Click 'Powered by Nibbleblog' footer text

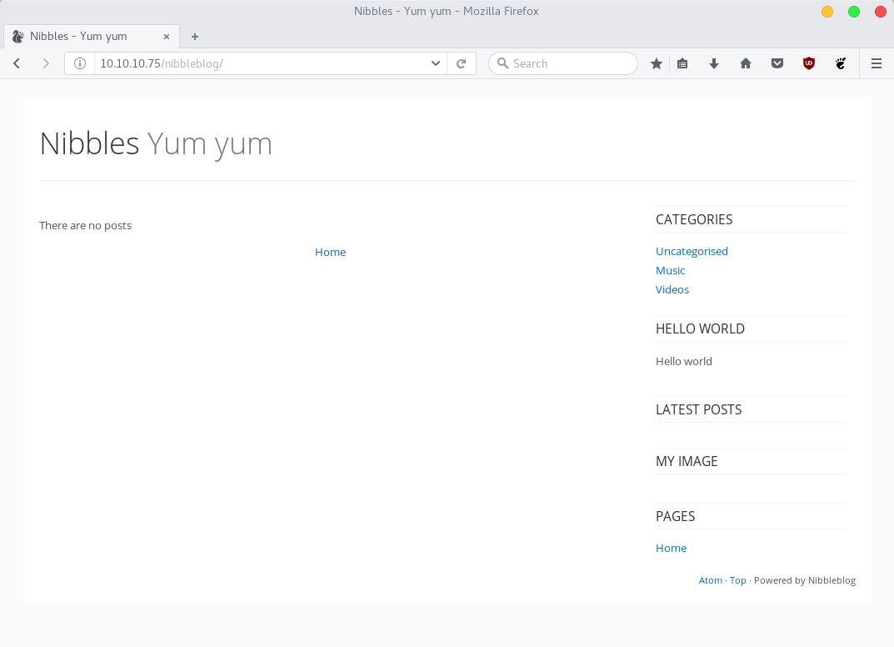(x=805, y=580)
